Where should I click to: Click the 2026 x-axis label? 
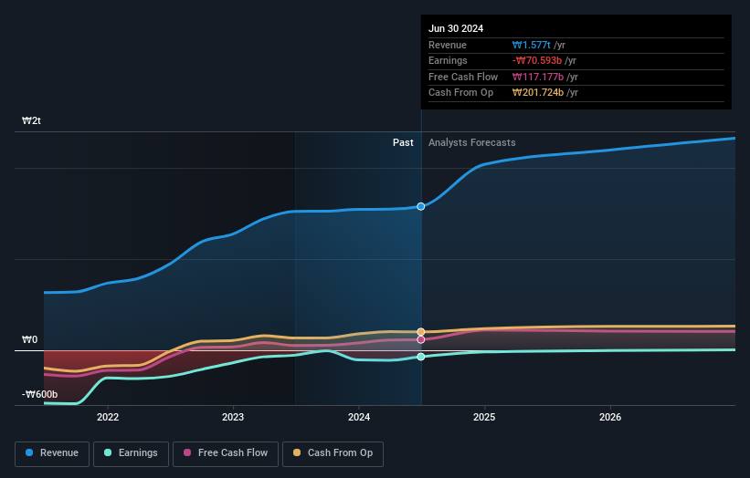pyautogui.click(x=610, y=417)
